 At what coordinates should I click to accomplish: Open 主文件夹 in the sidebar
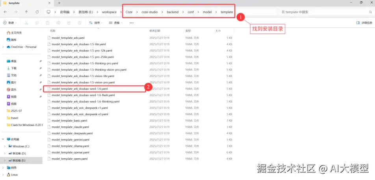click(x=14, y=33)
